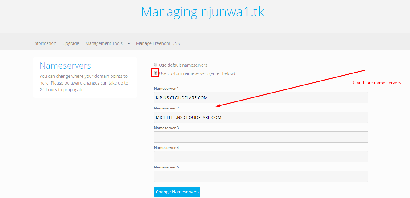Click the 'Use default nameservers' label text
The image size is (410, 198).
(183, 65)
